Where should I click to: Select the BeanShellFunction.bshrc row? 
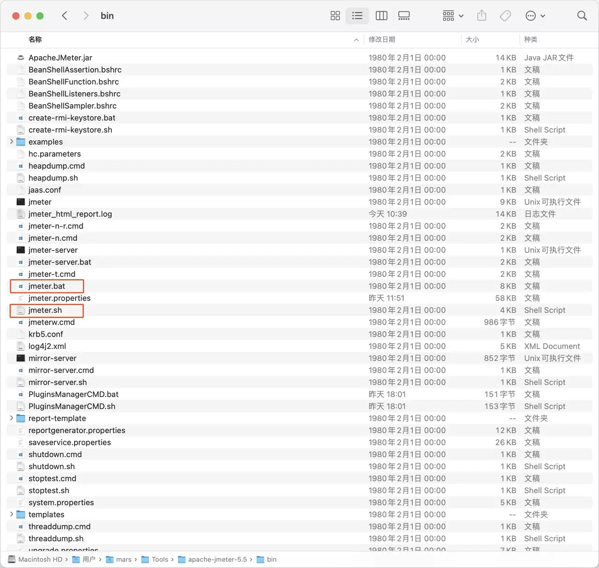point(299,81)
